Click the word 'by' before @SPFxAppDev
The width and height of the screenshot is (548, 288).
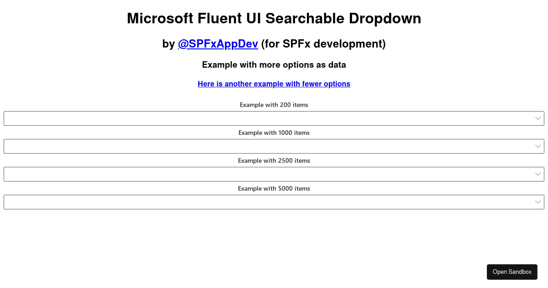coord(169,44)
